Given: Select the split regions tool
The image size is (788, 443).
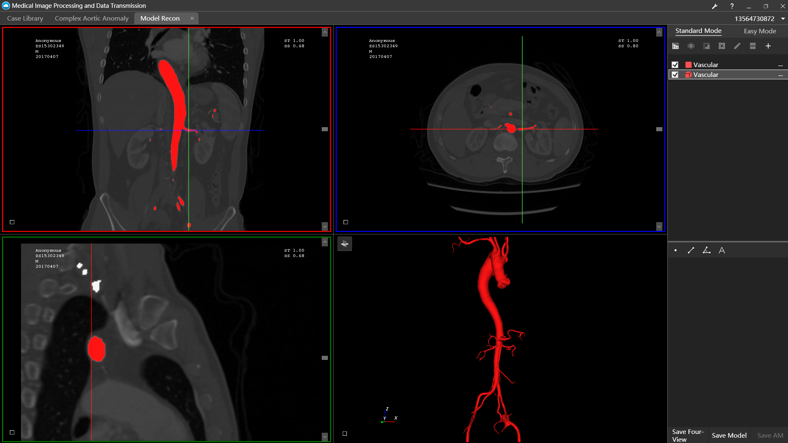Looking at the screenshot, I should point(722,46).
